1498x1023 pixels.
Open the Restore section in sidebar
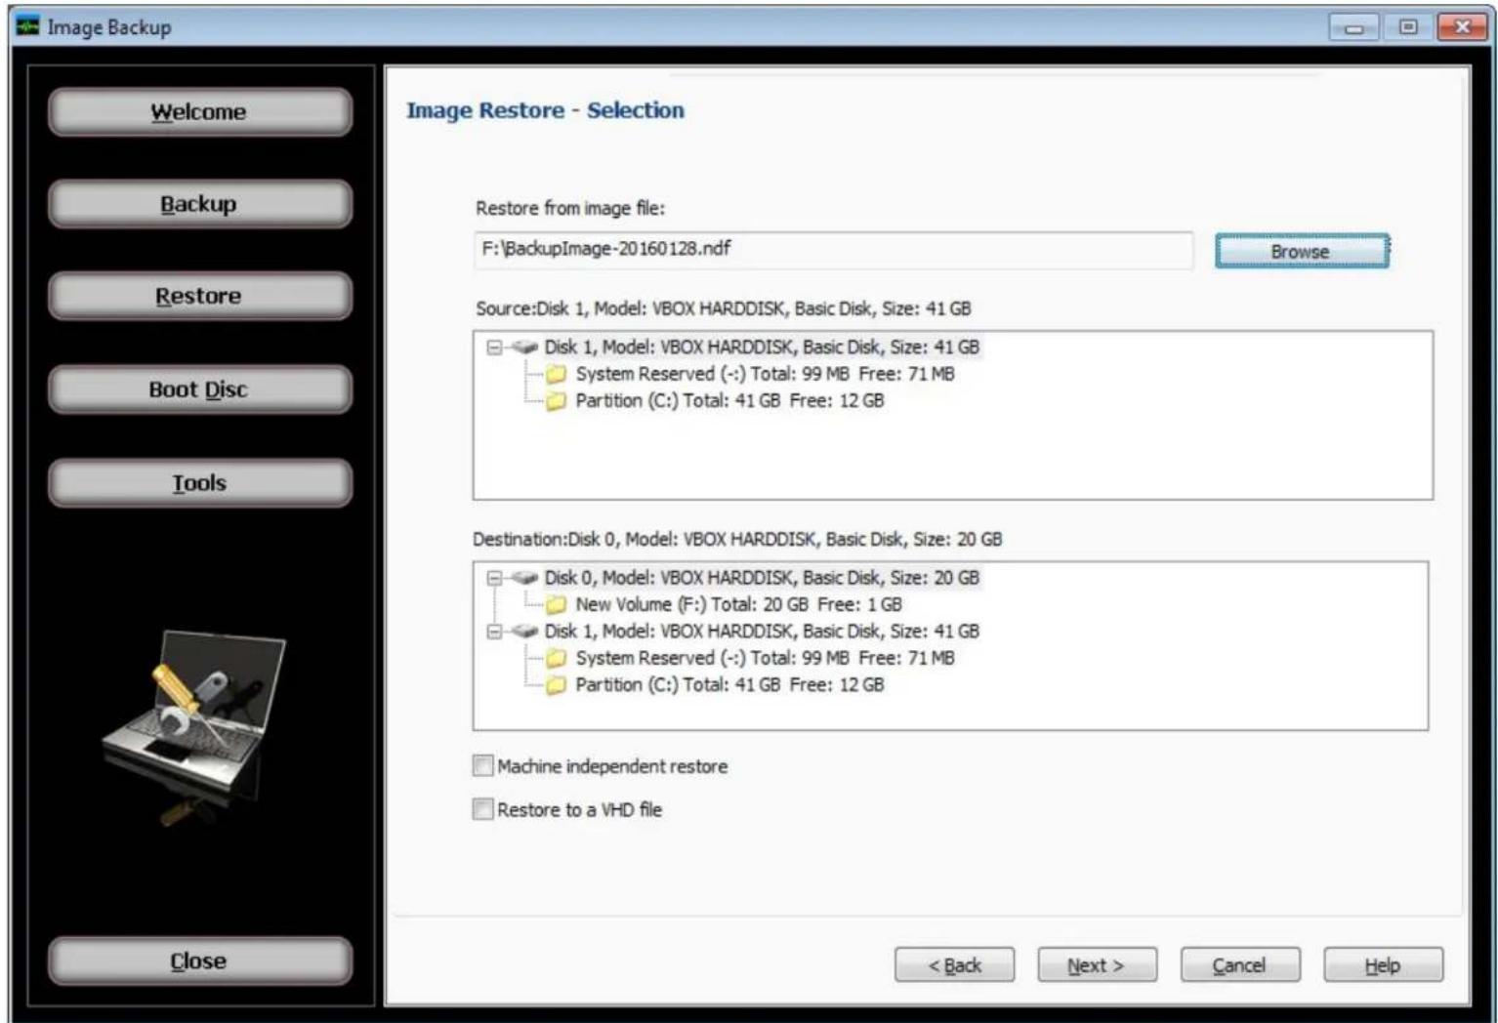[199, 296]
